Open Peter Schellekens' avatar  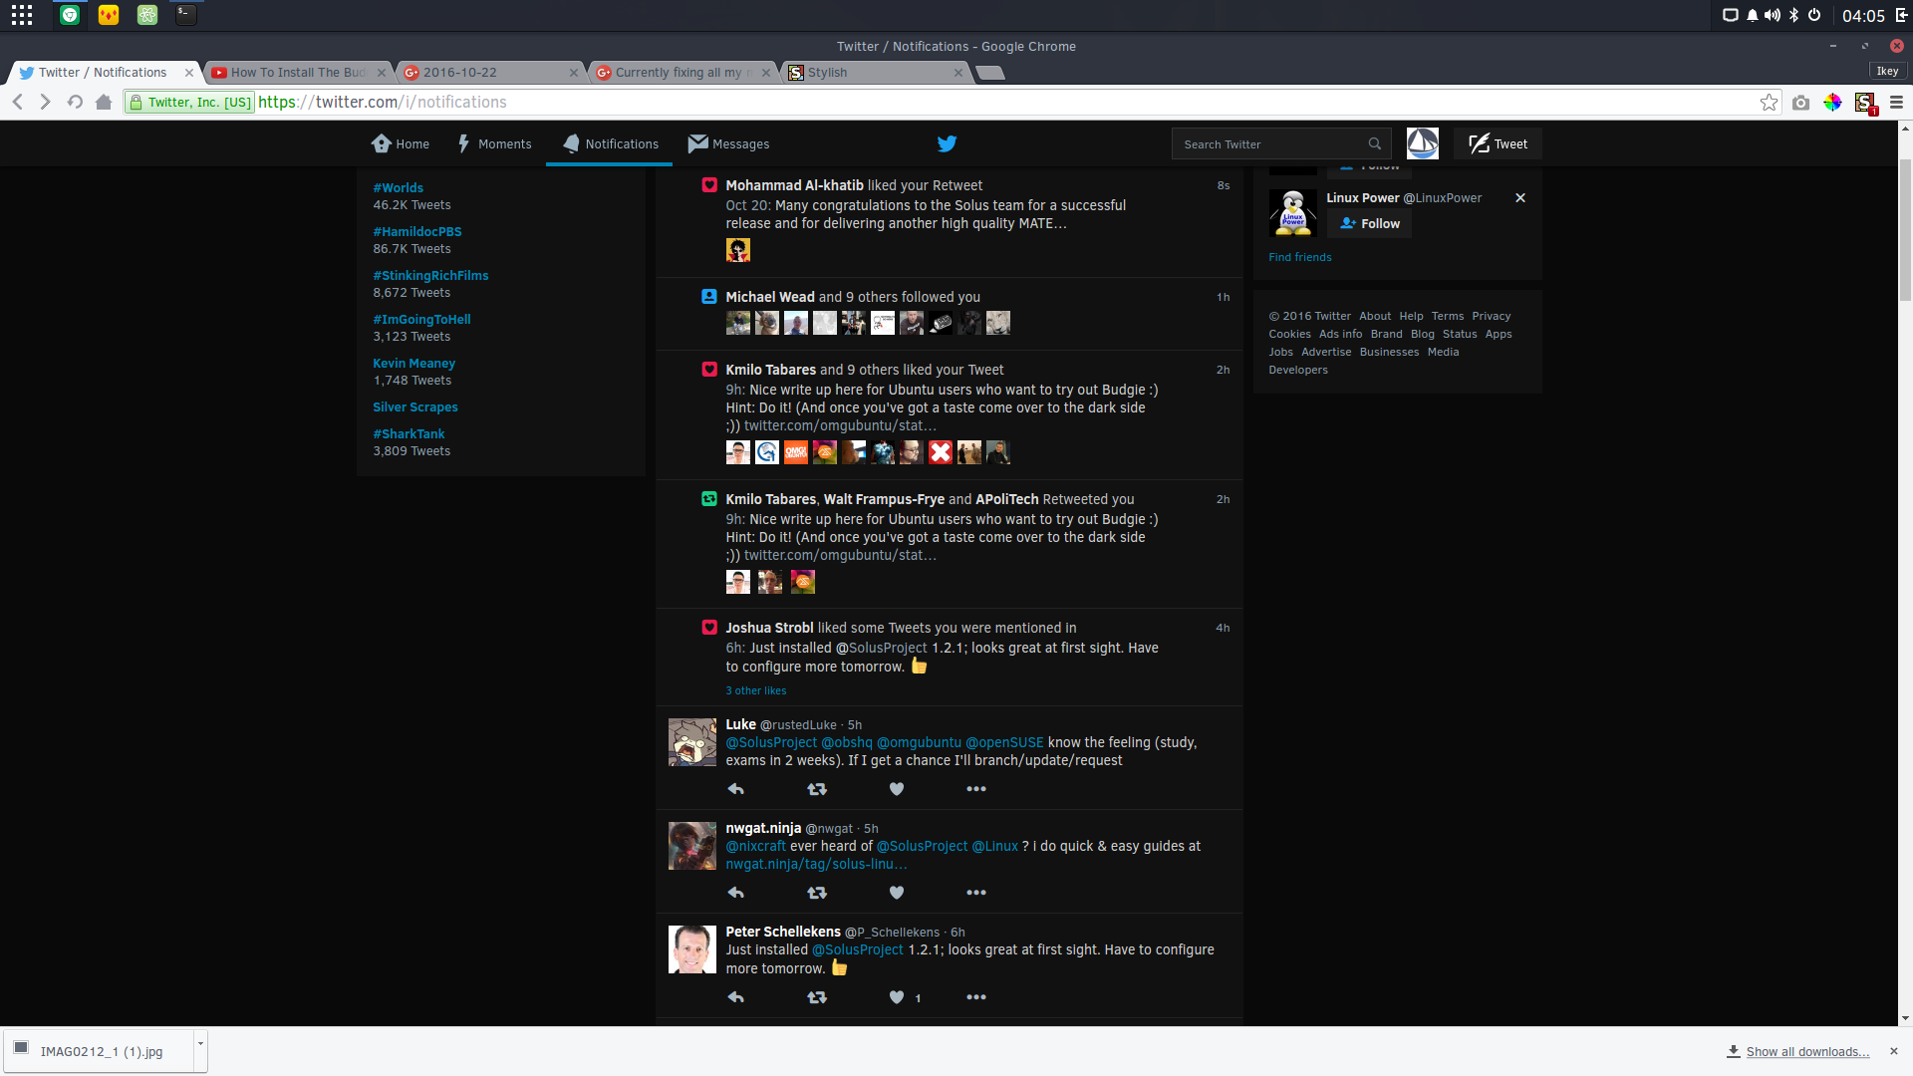tap(692, 949)
